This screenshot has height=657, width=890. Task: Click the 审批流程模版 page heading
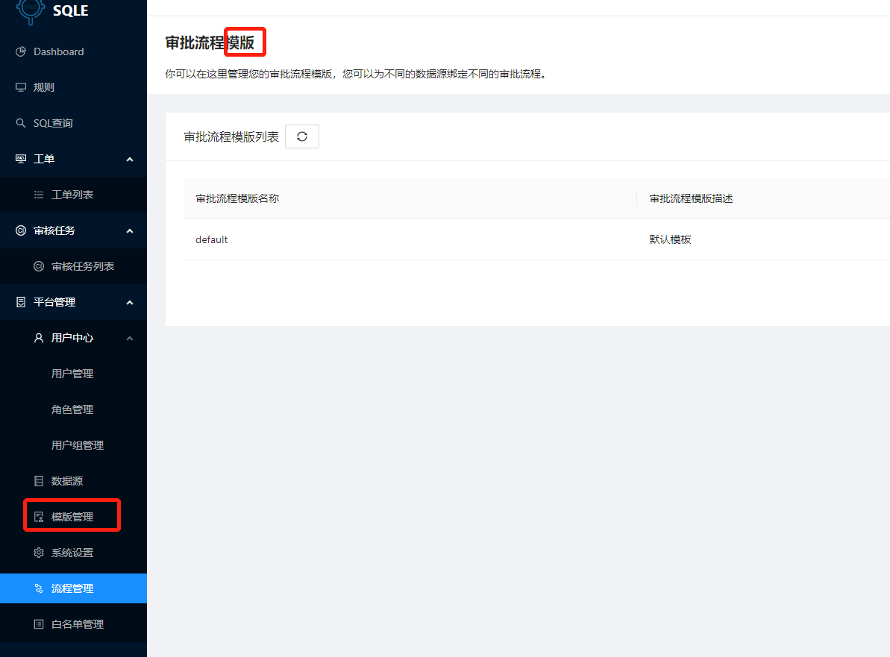coord(210,43)
